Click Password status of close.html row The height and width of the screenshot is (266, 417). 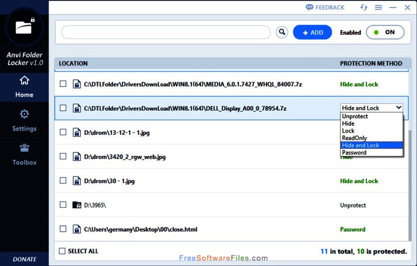point(353,230)
